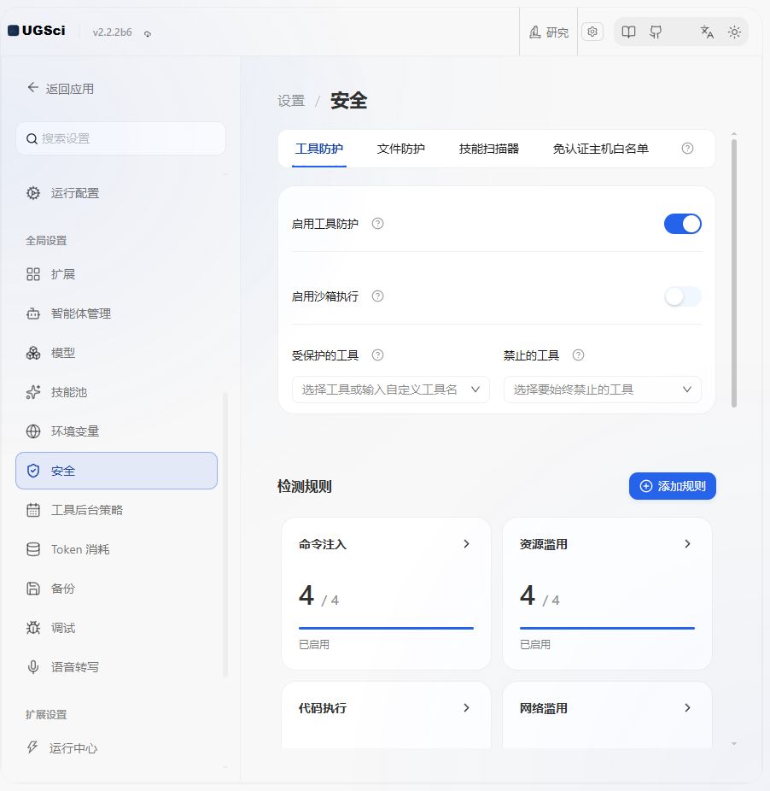Open 运行配置 in sidebar
770x791 pixels.
[116, 193]
